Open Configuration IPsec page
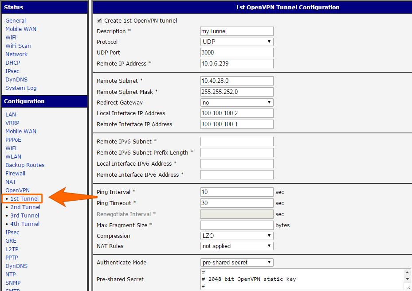This screenshot has height=291, width=412. 12,232
